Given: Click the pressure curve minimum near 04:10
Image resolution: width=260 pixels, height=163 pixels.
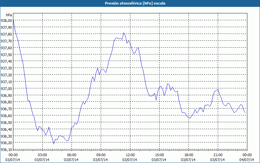Looking at the screenshot, I should (54, 144).
